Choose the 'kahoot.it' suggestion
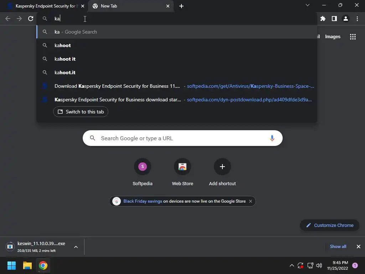The width and height of the screenshot is (365, 274). pos(177,72)
